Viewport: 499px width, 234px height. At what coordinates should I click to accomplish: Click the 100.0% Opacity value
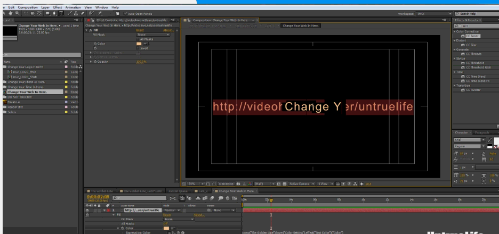[x=141, y=62]
